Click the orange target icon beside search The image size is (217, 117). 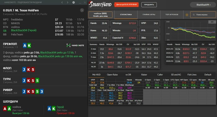[187, 15]
